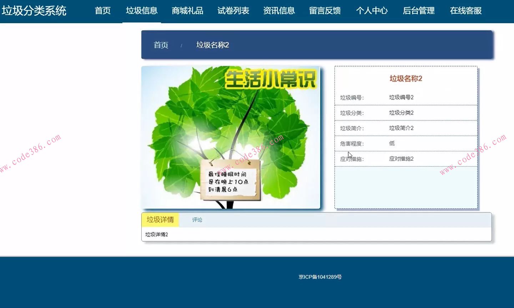Click the 应对措施2 table cell
This screenshot has width=514, height=308.
click(401, 158)
